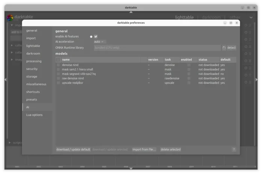262x174 pixels.
Task: Collapse the top panel arrow in main window
Action: click(x=131, y=12)
